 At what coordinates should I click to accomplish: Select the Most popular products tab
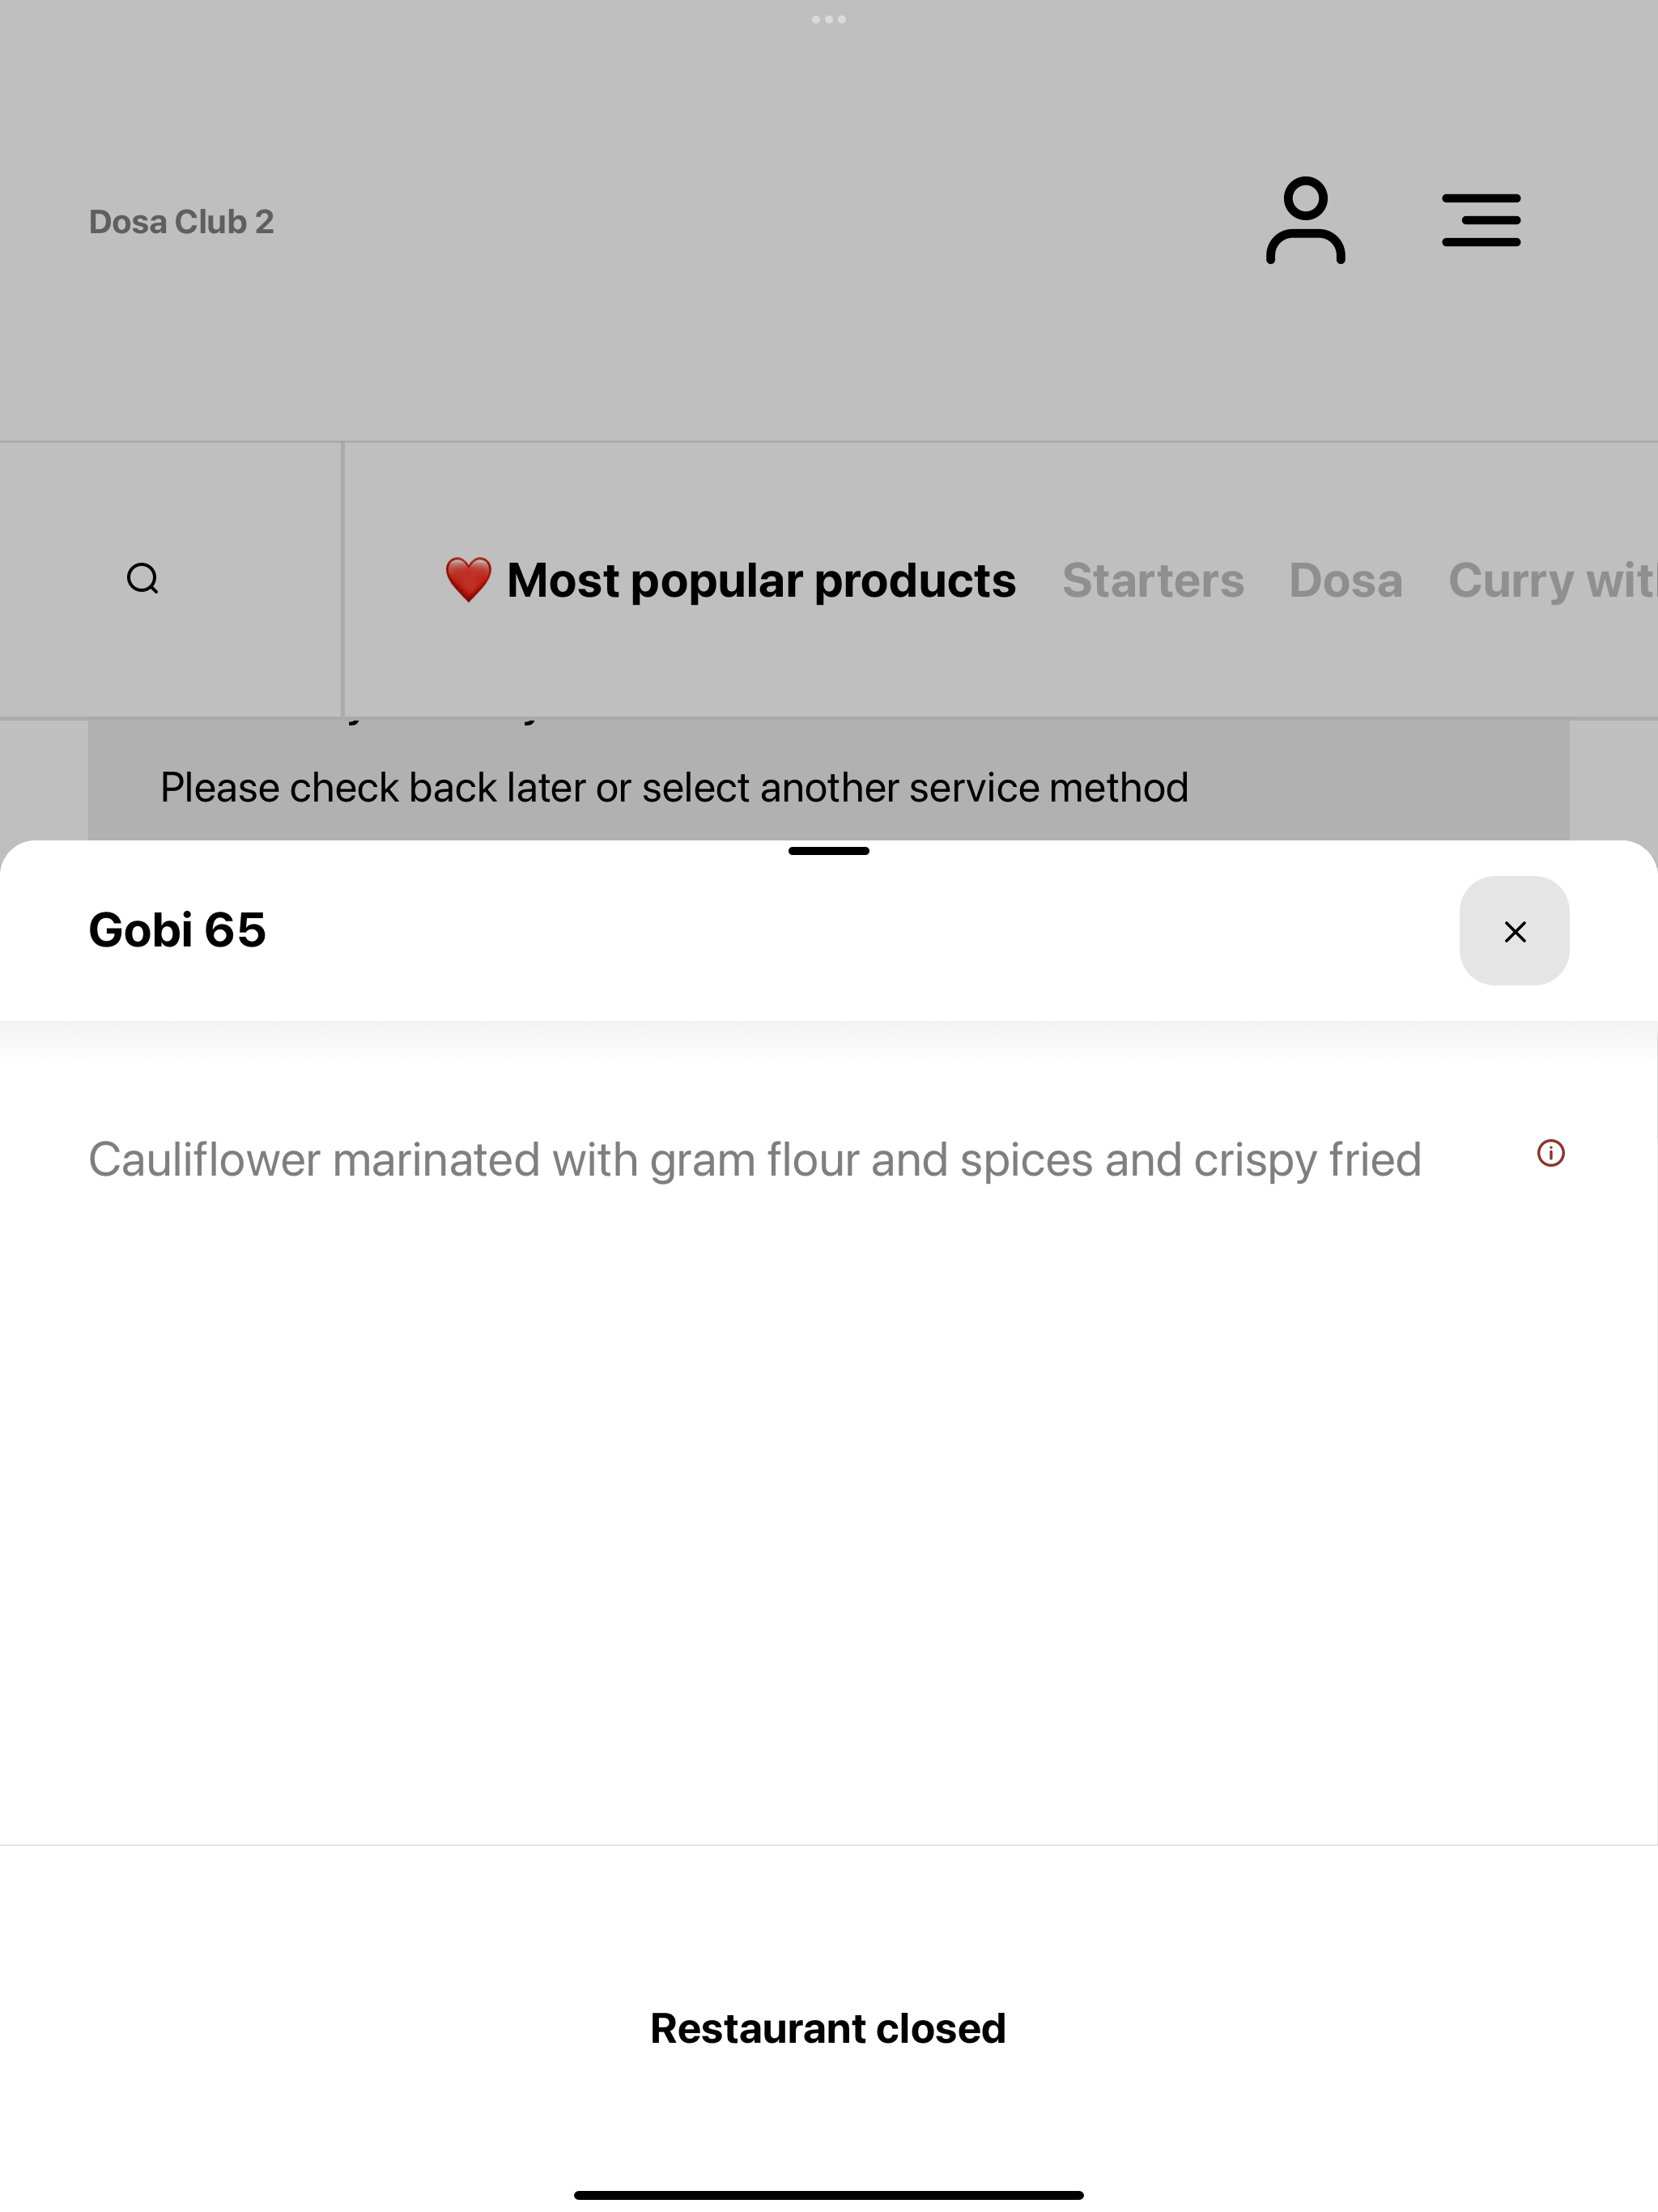tap(730, 580)
